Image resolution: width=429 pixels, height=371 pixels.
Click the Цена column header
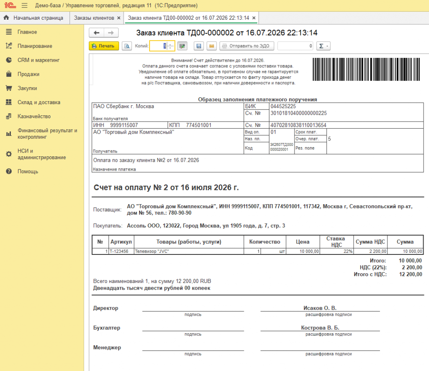click(x=302, y=242)
